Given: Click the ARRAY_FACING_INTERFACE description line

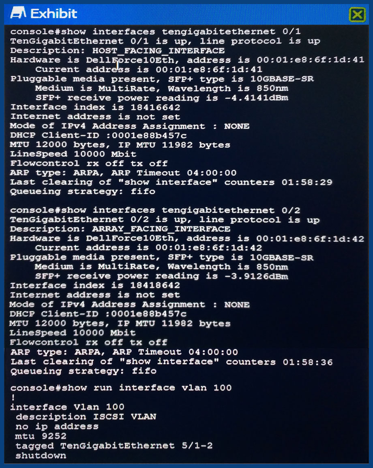Looking at the screenshot, I should tap(120, 229).
